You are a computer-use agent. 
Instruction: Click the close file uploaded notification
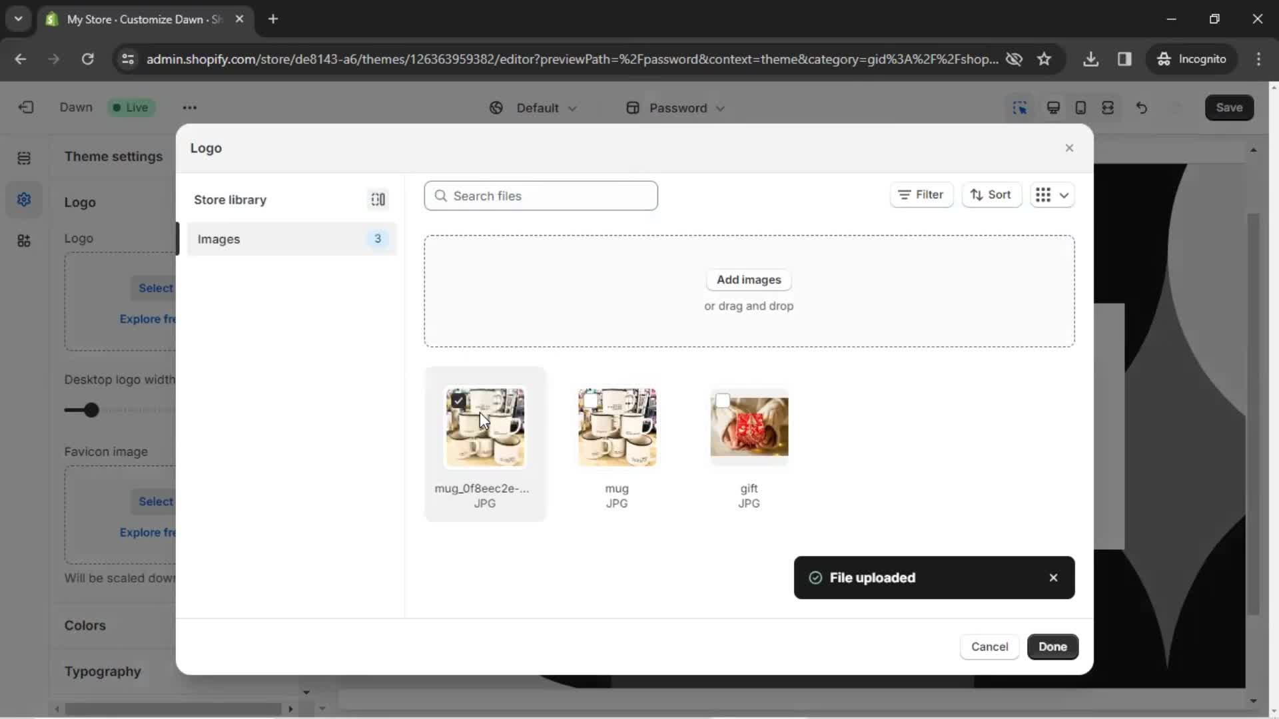click(x=1053, y=578)
